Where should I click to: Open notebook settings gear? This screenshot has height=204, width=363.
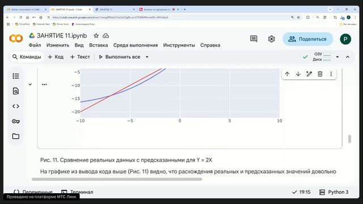coord(271,39)
